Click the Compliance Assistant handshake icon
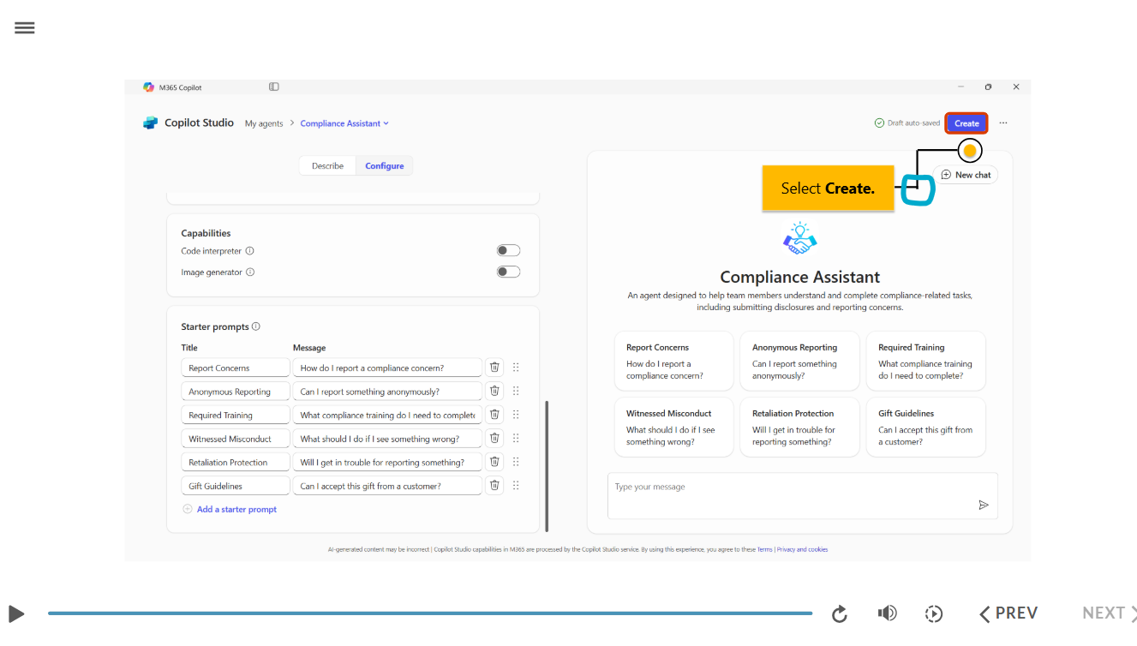Image resolution: width=1137 pixels, height=646 pixels. point(800,239)
